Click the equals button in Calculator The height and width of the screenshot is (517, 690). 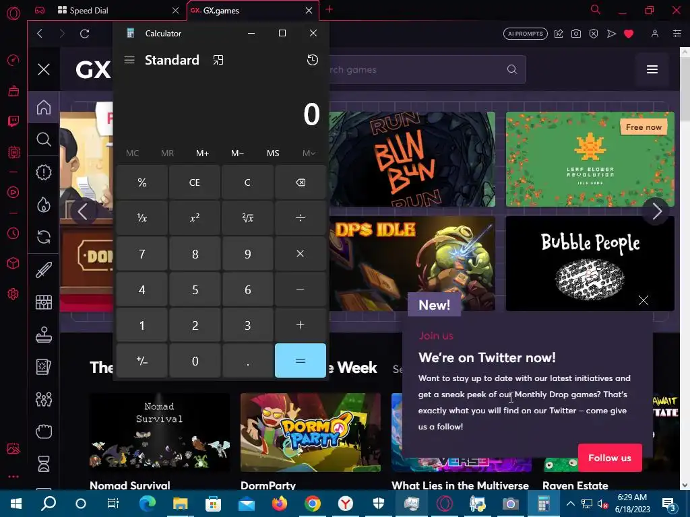tap(300, 361)
